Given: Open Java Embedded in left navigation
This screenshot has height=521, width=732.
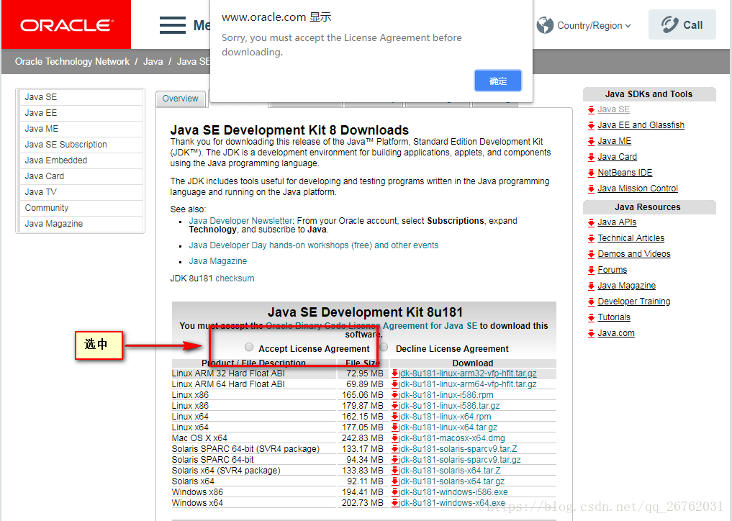Looking at the screenshot, I should [x=81, y=160].
